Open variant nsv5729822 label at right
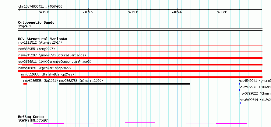 [255, 93]
